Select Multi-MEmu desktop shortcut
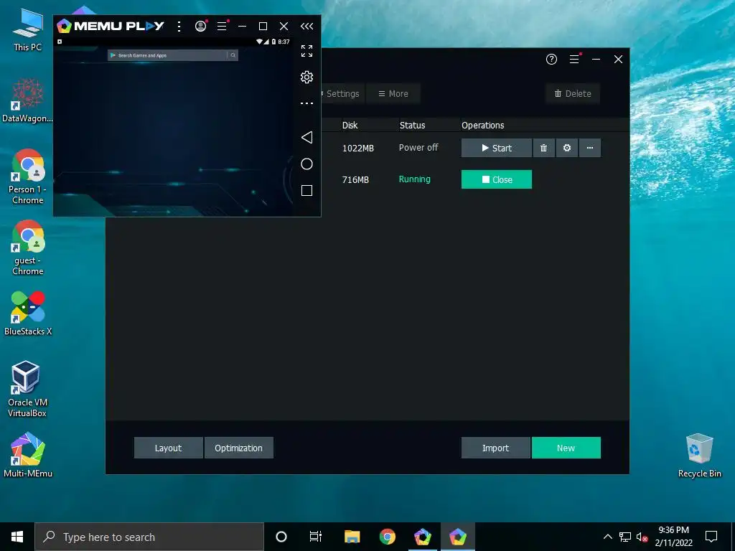735x551 pixels. tap(28, 454)
